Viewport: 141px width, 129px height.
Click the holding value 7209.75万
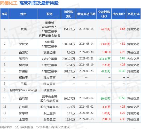[x=68, y=59]
